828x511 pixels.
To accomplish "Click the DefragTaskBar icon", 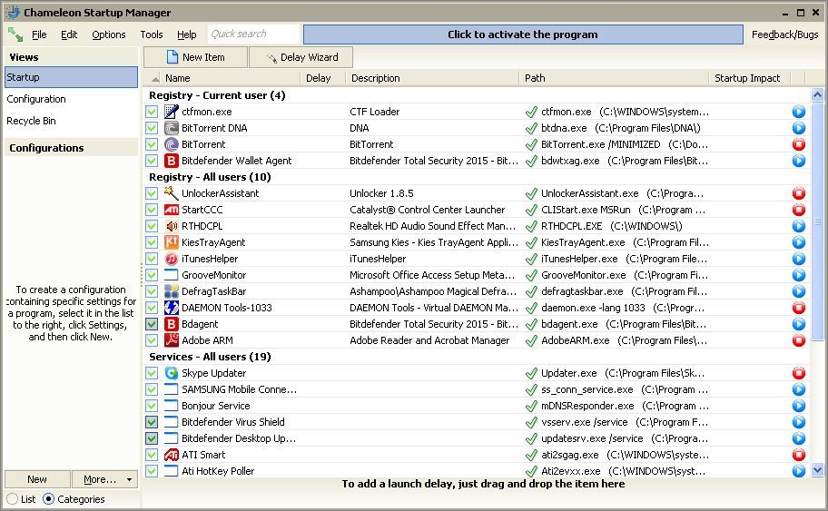I will click(x=171, y=291).
